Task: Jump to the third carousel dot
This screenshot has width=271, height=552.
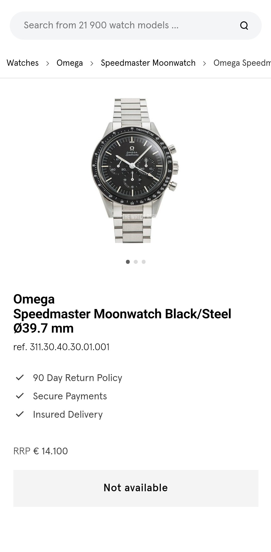Action: tap(144, 262)
